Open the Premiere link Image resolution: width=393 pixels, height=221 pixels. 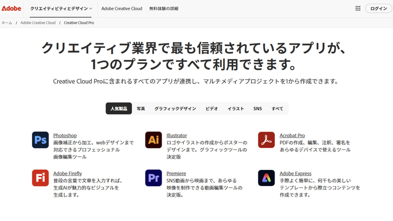click(x=176, y=173)
